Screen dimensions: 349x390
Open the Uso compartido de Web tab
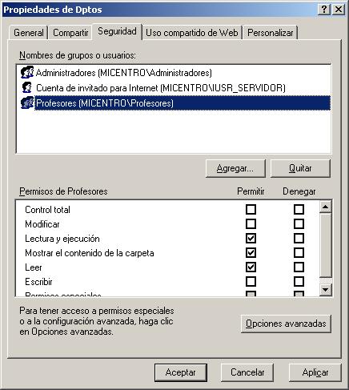pos(192,33)
